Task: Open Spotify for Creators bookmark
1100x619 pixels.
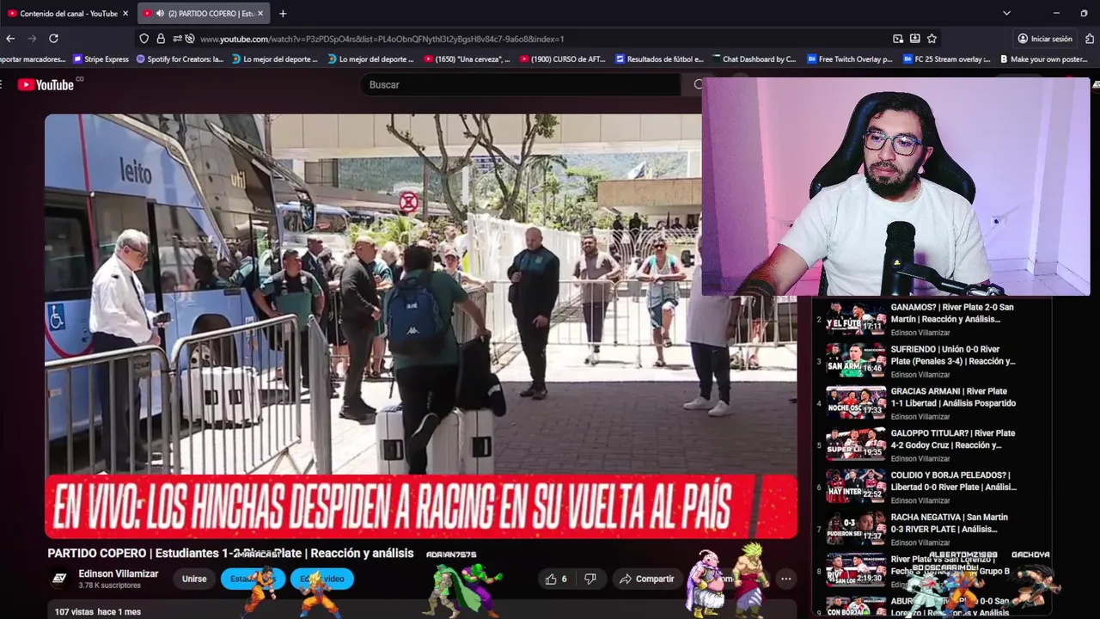Action: 180,59
